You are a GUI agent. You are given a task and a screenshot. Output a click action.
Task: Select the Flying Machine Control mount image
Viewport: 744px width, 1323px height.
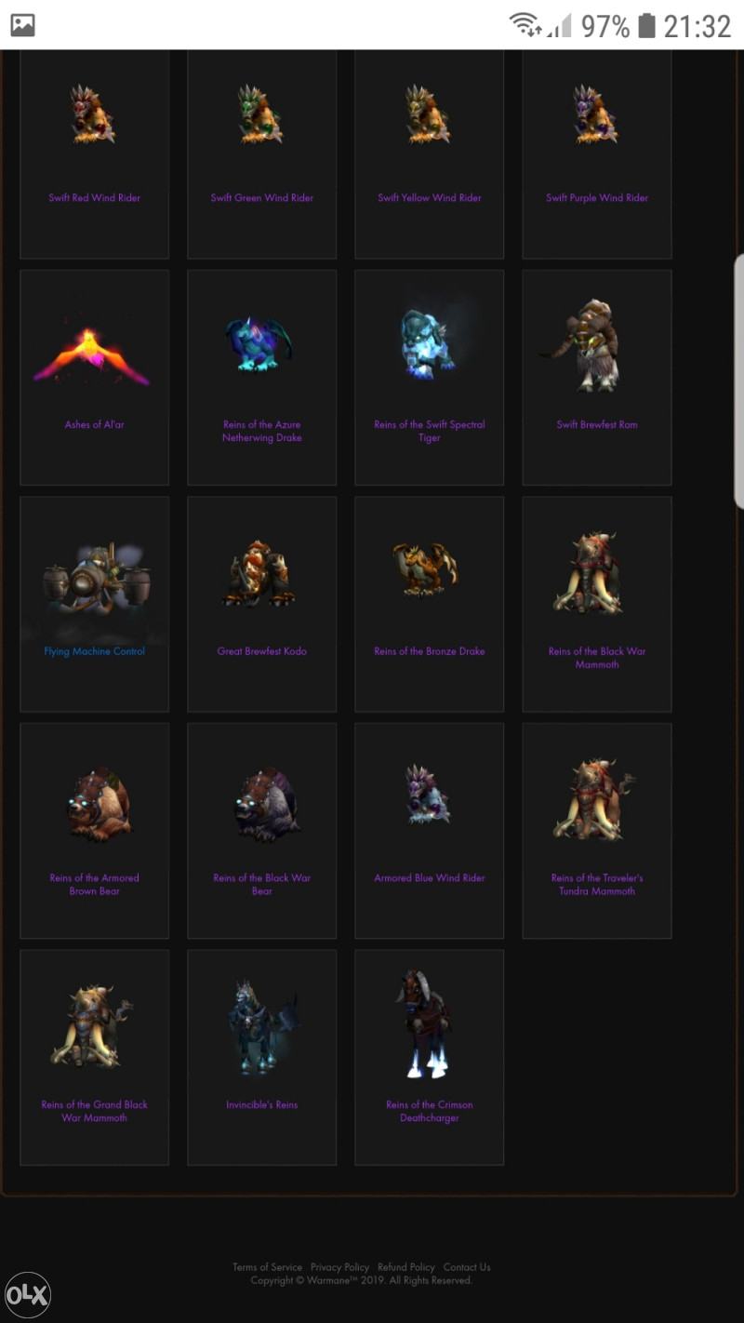(x=95, y=582)
